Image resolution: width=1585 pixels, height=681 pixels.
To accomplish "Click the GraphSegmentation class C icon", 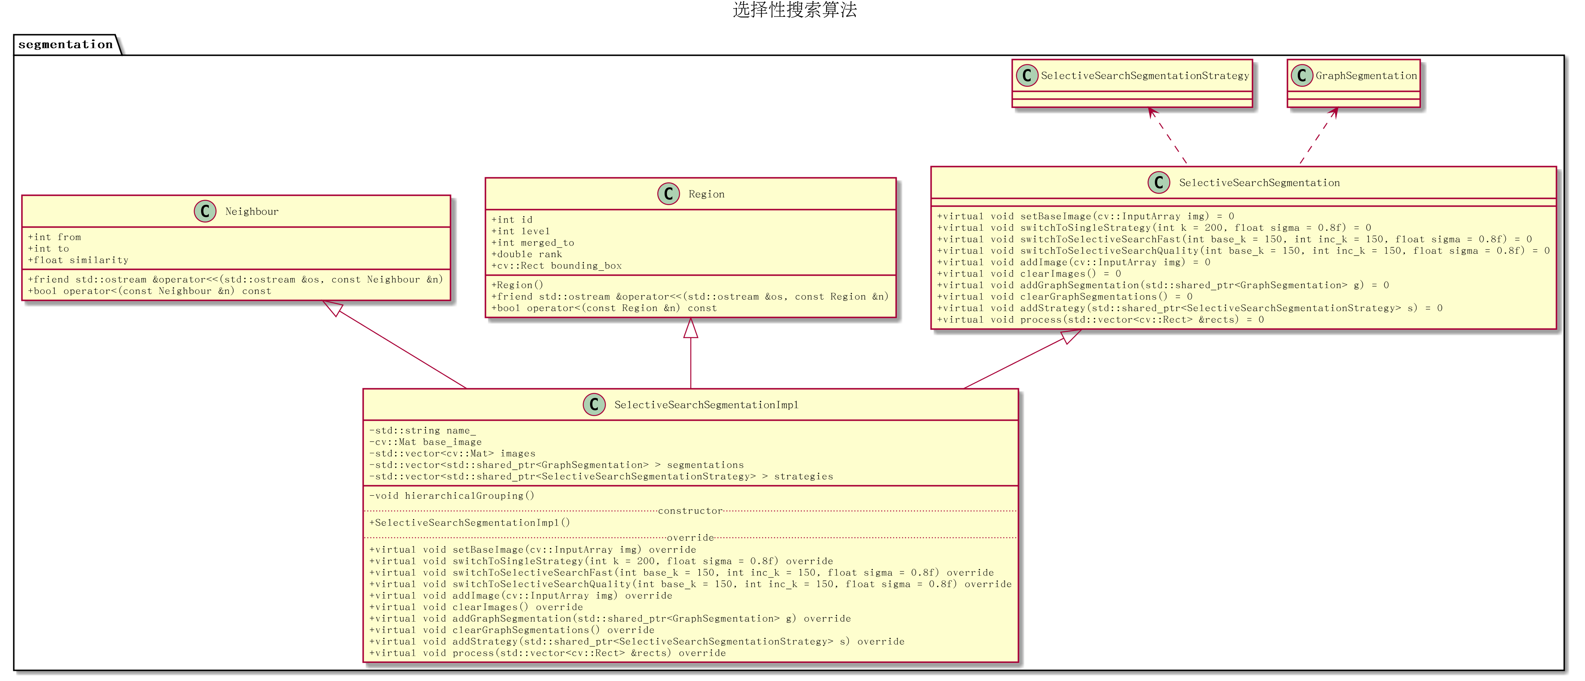I will (1301, 75).
